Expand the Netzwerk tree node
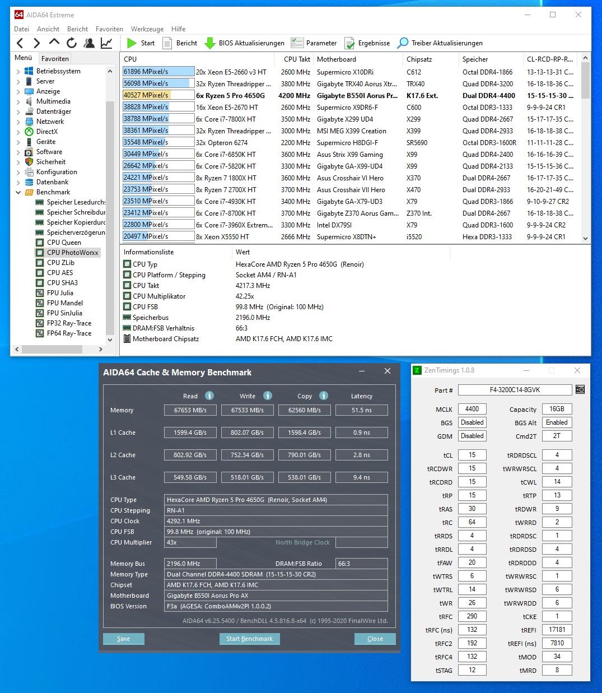 point(18,122)
